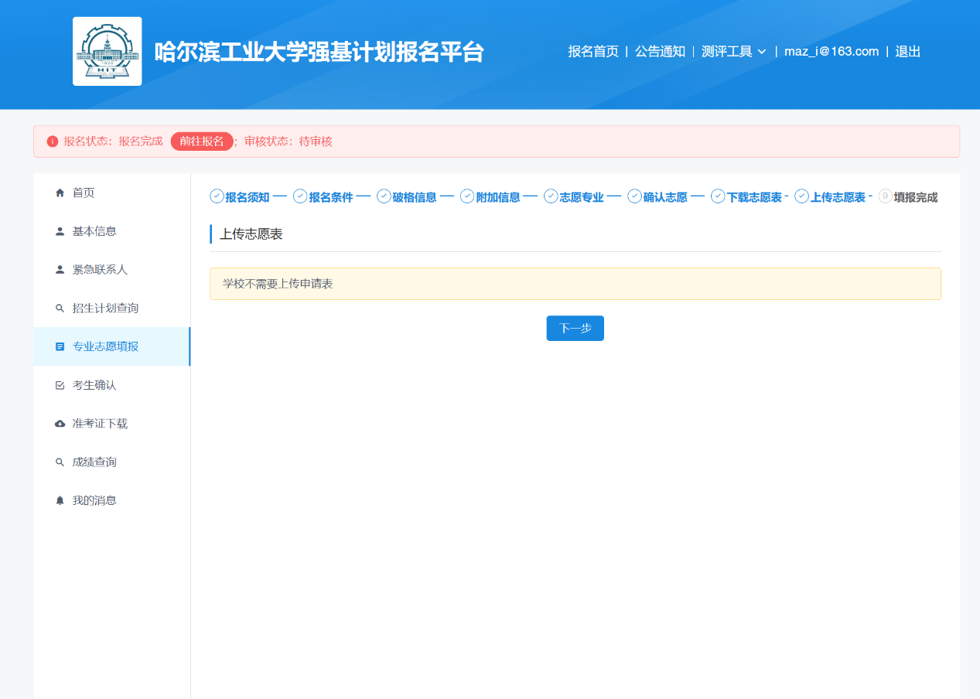Click the bell icon beside 我的消息
980x699 pixels.
pyautogui.click(x=60, y=501)
